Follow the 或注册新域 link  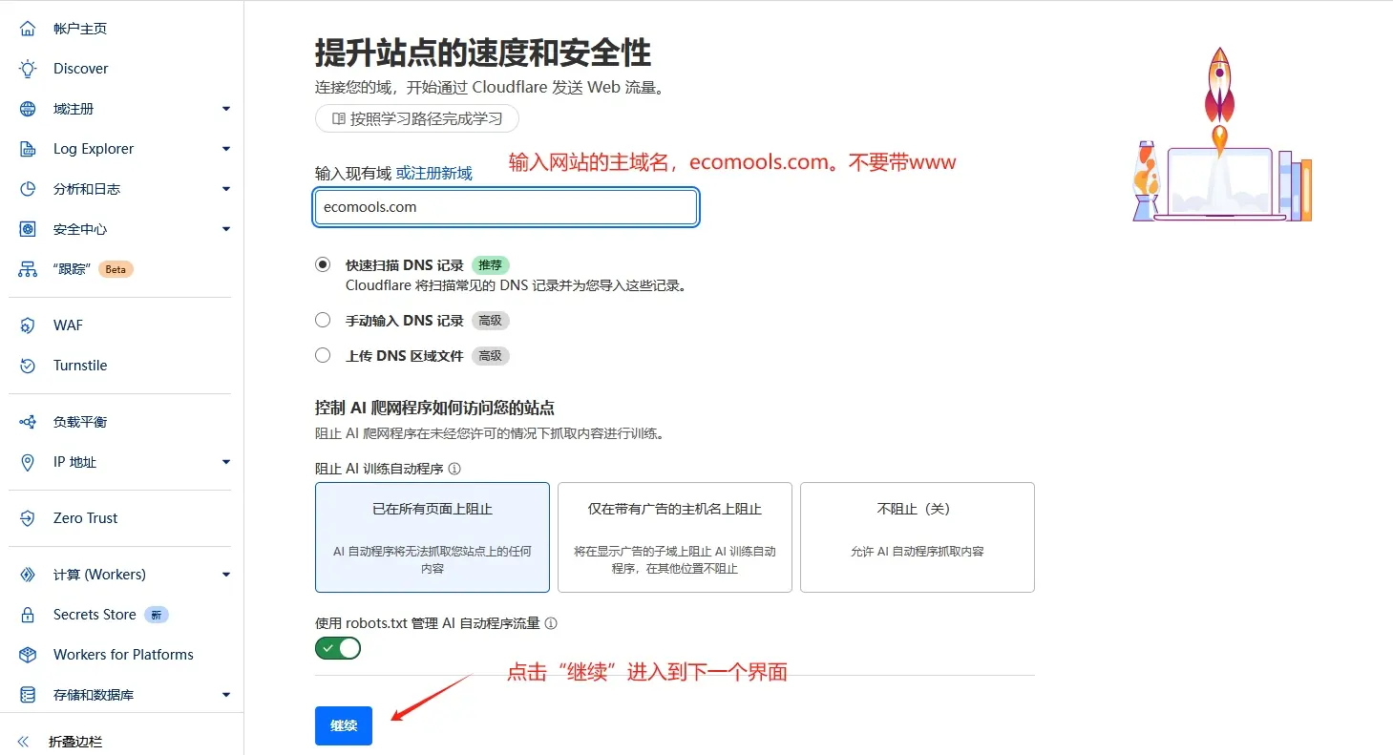(434, 174)
